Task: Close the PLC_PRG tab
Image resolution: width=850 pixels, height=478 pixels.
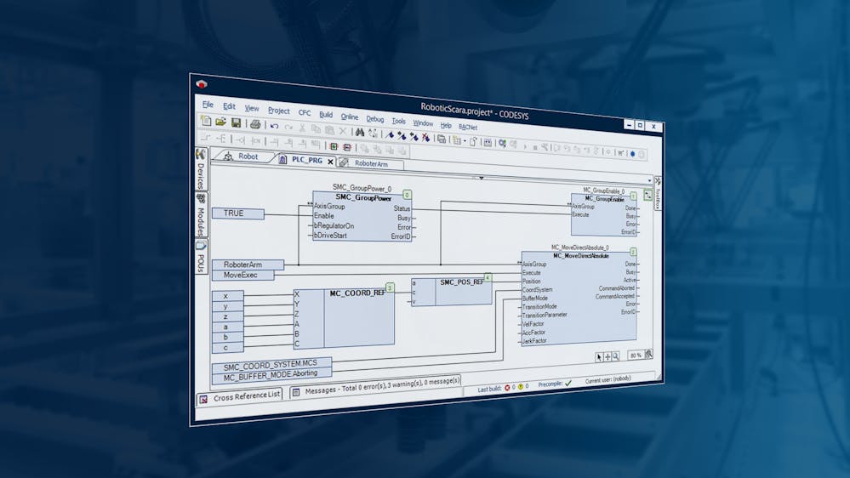Action: pyautogui.click(x=330, y=162)
